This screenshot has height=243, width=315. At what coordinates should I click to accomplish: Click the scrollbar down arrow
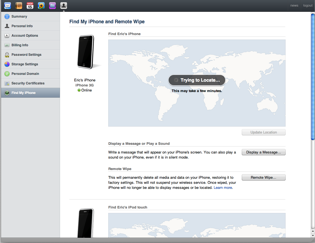tap(313, 235)
